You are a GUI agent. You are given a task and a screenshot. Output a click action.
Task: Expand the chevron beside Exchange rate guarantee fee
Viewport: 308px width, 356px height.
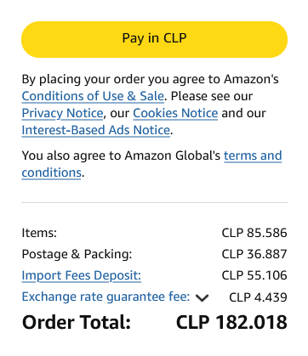point(202,298)
